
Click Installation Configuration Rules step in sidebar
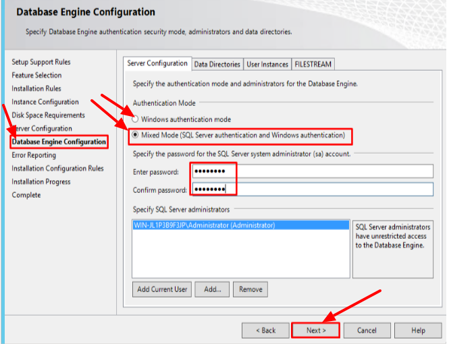coord(57,169)
